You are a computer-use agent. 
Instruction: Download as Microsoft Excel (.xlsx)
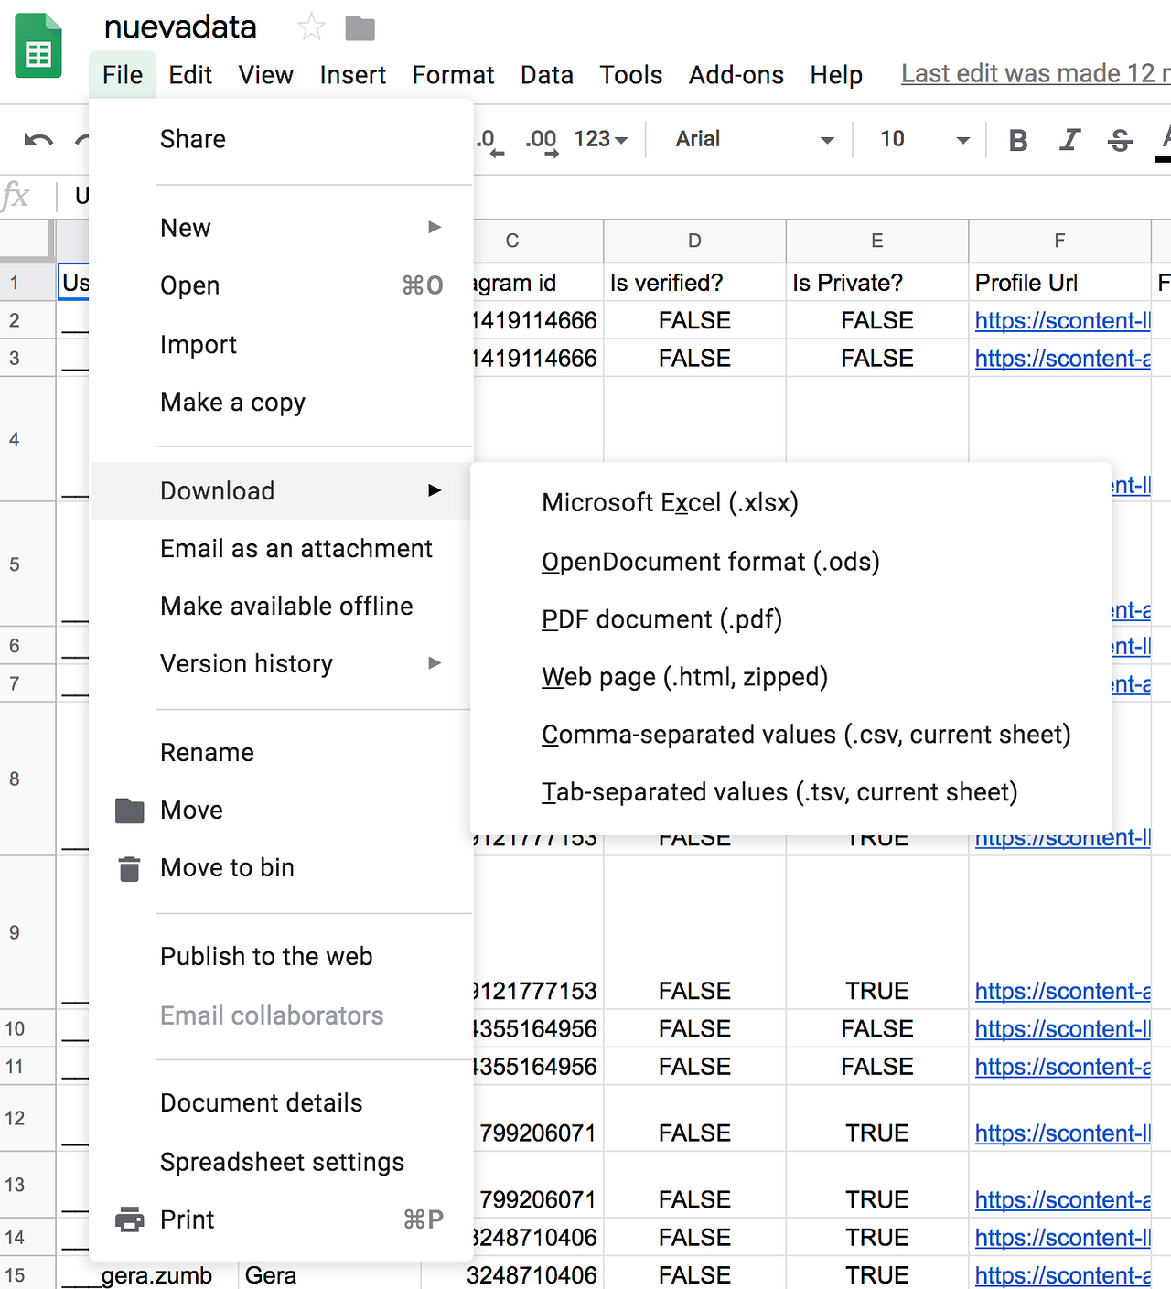coord(669,502)
